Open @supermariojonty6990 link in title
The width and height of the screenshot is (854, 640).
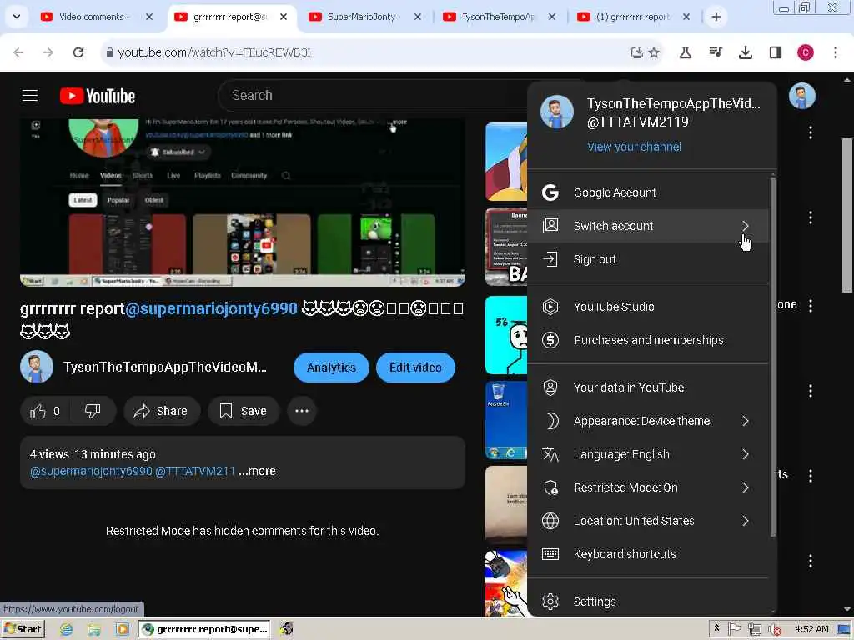[211, 308]
